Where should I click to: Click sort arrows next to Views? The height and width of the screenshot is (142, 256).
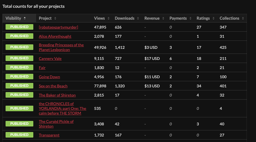(109, 18)
